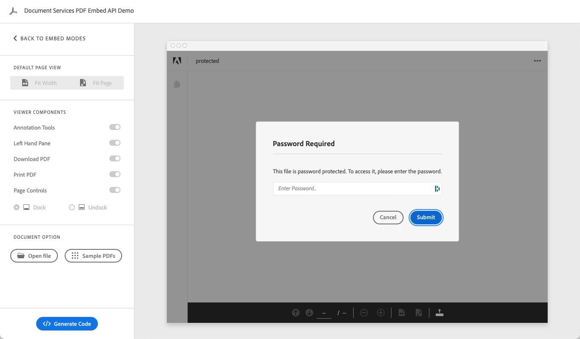Choose the Fit Page page view
Viewport: 580px width, 339px height.
tap(96, 83)
